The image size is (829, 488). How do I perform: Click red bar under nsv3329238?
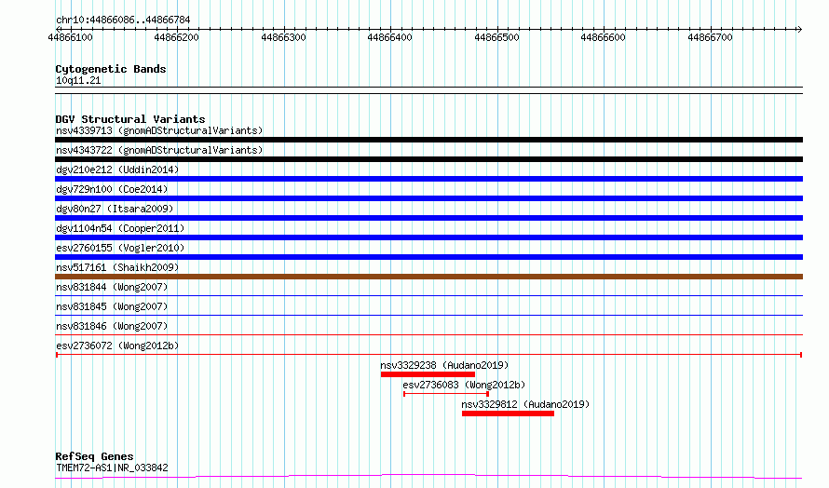pos(428,374)
